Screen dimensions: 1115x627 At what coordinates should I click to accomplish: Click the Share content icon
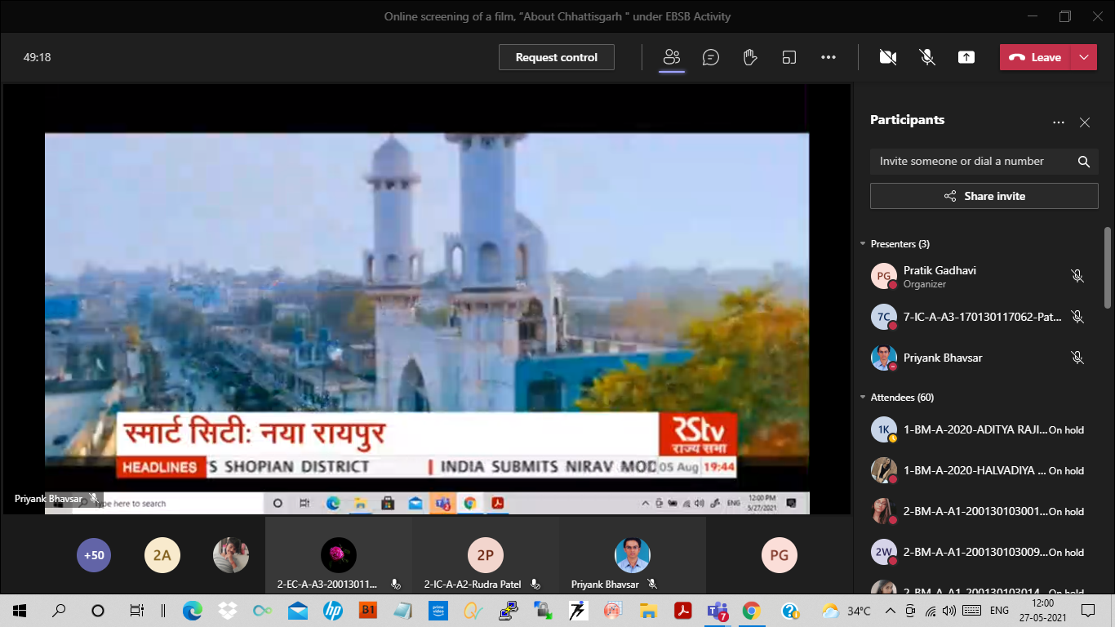pyautogui.click(x=966, y=57)
